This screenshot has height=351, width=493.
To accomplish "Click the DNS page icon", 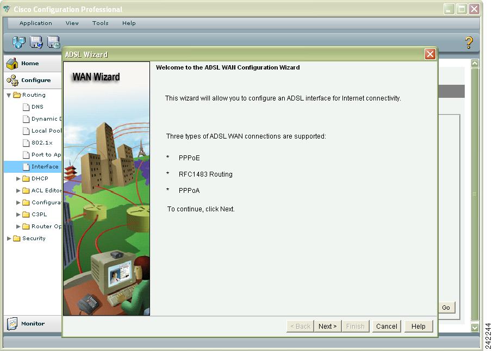I will click(26, 107).
